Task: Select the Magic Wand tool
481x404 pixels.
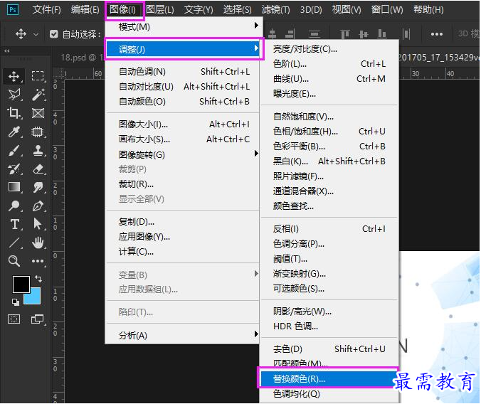Action: point(38,95)
